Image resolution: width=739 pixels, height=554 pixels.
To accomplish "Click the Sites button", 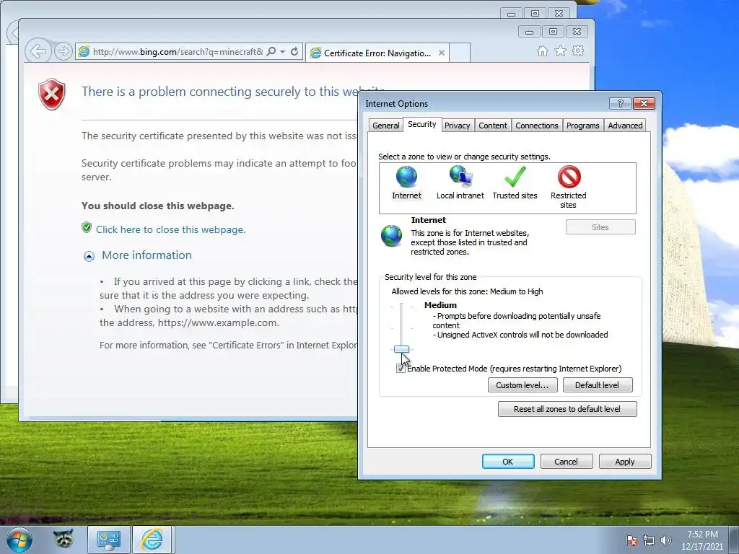I will coord(600,227).
